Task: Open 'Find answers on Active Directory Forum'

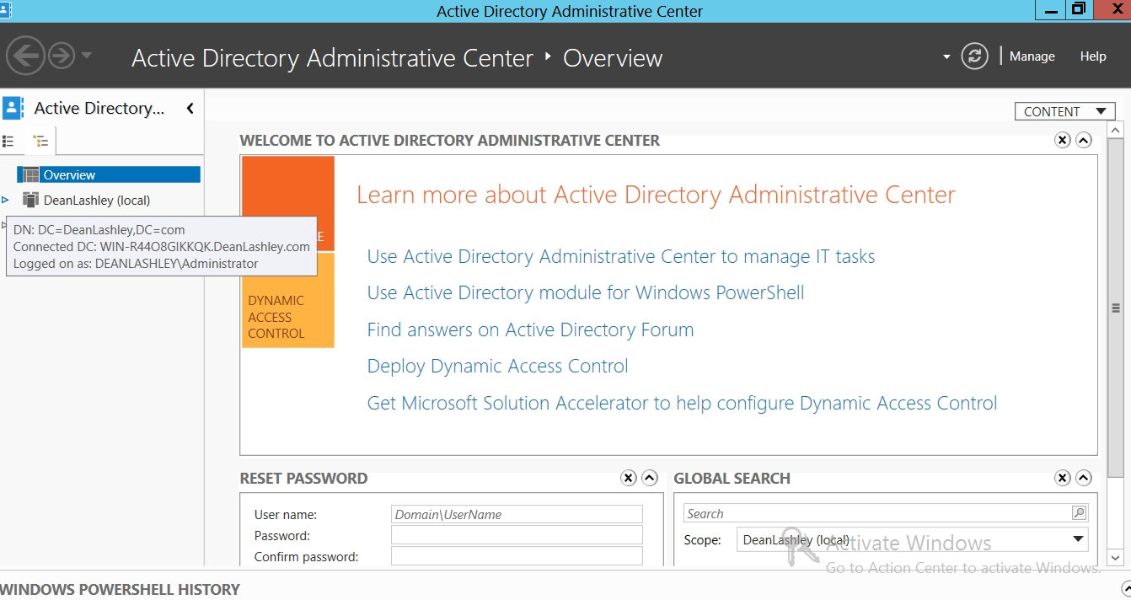Action: [x=530, y=329]
